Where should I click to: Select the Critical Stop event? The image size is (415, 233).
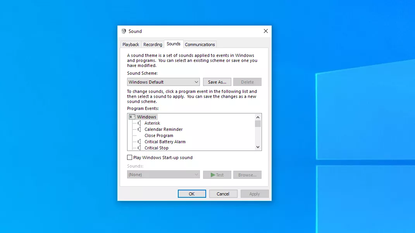(157, 148)
